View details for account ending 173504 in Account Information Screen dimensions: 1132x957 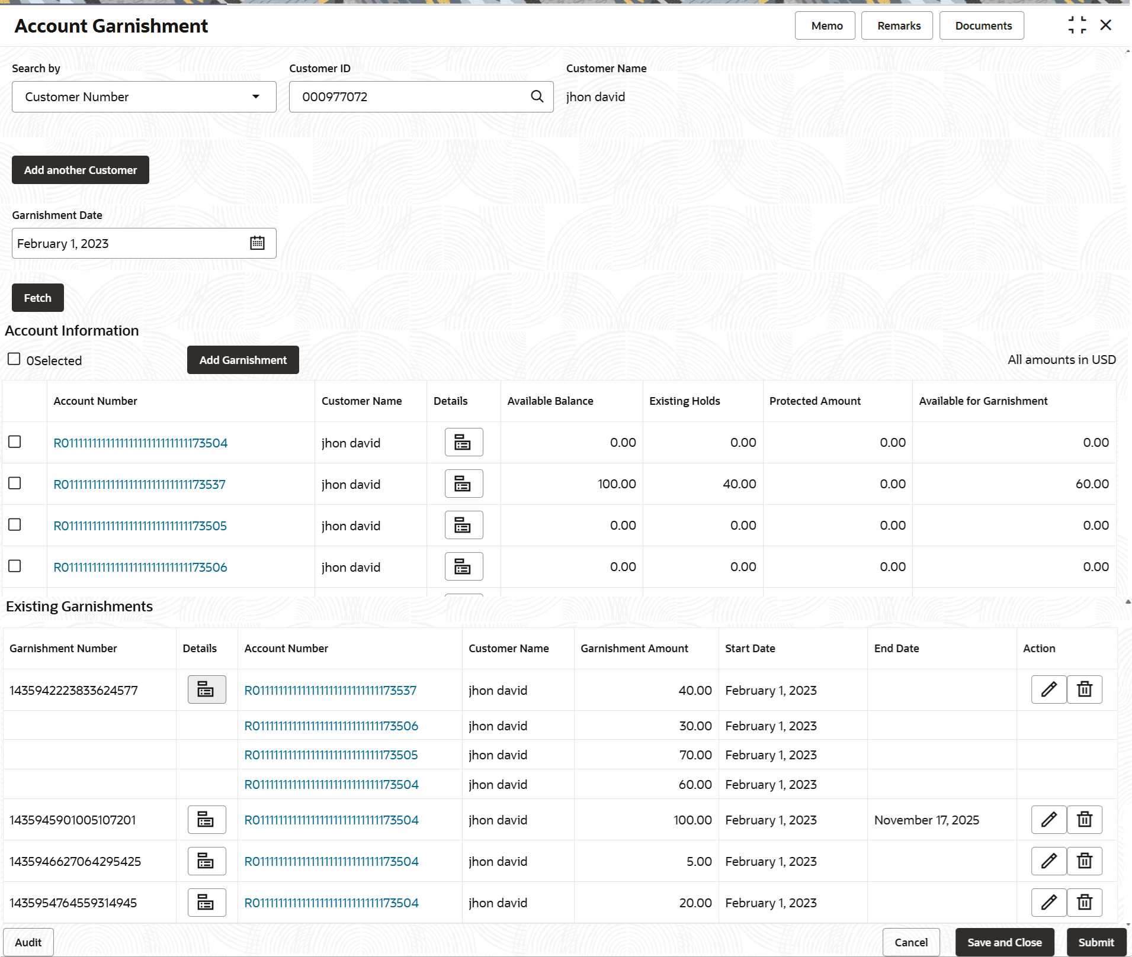click(464, 442)
